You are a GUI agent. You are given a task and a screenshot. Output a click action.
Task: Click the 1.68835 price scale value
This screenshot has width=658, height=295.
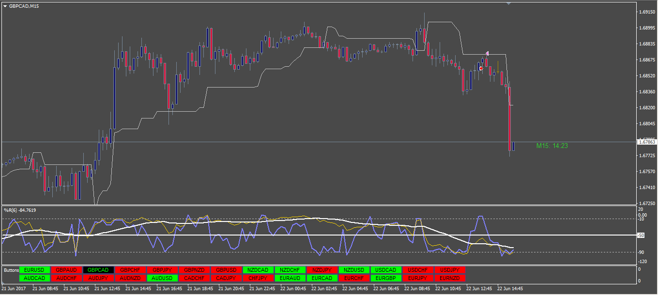(x=647, y=44)
